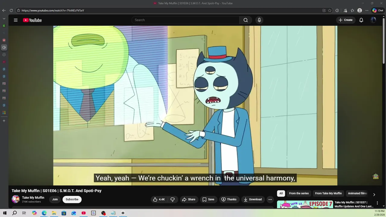Viewport: 386px width, 217px height.
Task: Subscribe to Take My Muffin channel
Action: tap(72, 200)
